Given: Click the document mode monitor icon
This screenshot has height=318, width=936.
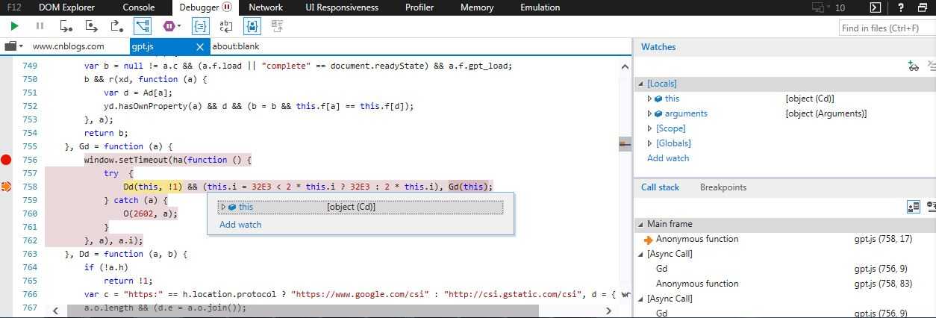Looking at the screenshot, I should (x=818, y=7).
